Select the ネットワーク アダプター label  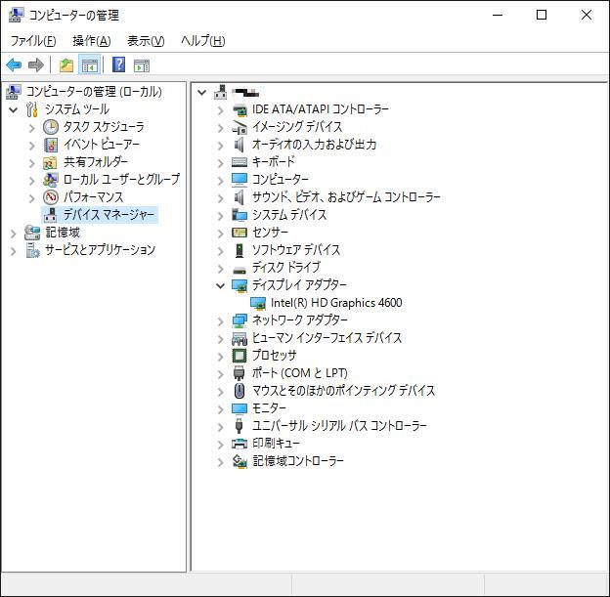pos(300,320)
